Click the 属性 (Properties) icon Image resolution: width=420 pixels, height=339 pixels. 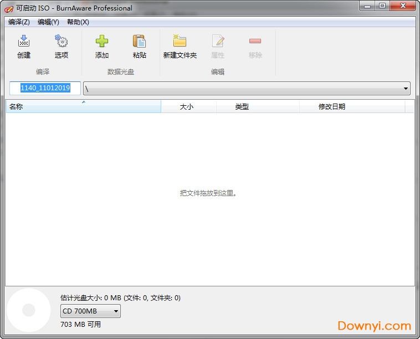click(x=218, y=42)
